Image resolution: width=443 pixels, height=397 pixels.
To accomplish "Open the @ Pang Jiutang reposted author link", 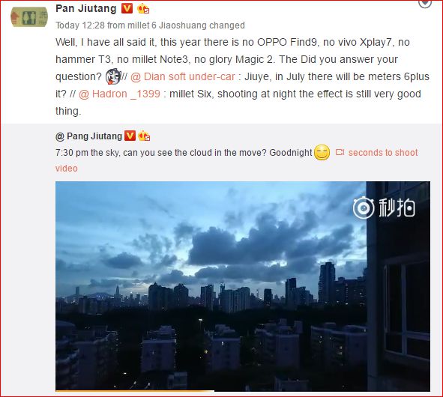I will point(88,136).
